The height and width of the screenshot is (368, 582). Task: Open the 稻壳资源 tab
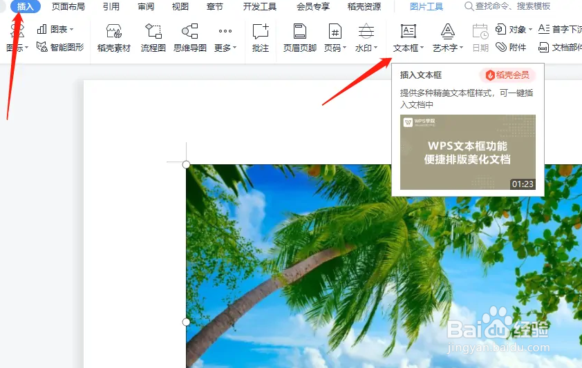click(364, 7)
